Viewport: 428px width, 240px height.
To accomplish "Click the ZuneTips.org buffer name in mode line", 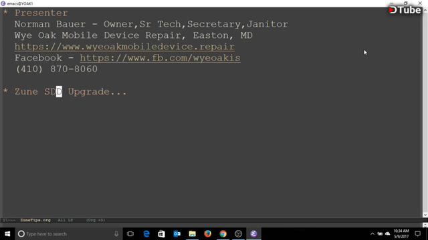I will pos(35,220).
